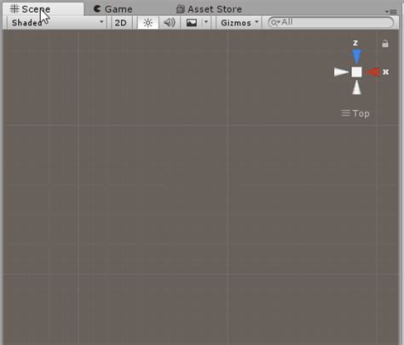
Task: Open the panel options menu icon
Action: [x=391, y=12]
